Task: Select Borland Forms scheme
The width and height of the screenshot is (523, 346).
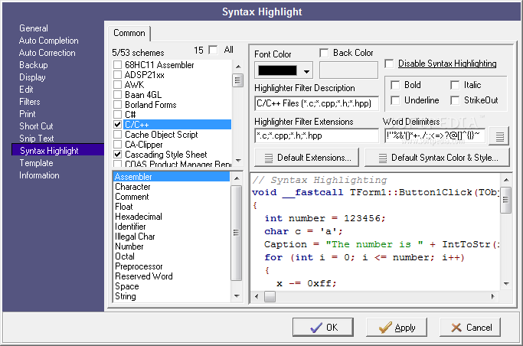Action: [x=151, y=105]
